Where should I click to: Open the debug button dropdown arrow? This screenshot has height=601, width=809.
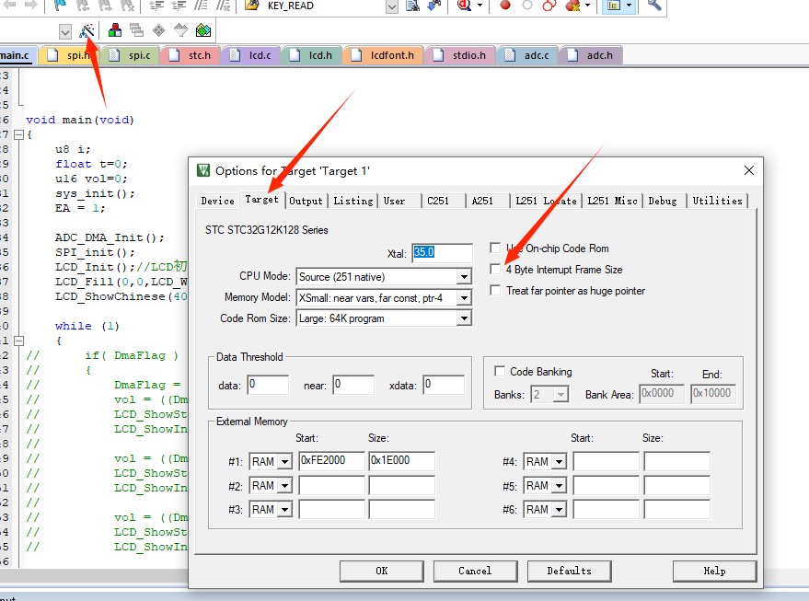click(480, 6)
